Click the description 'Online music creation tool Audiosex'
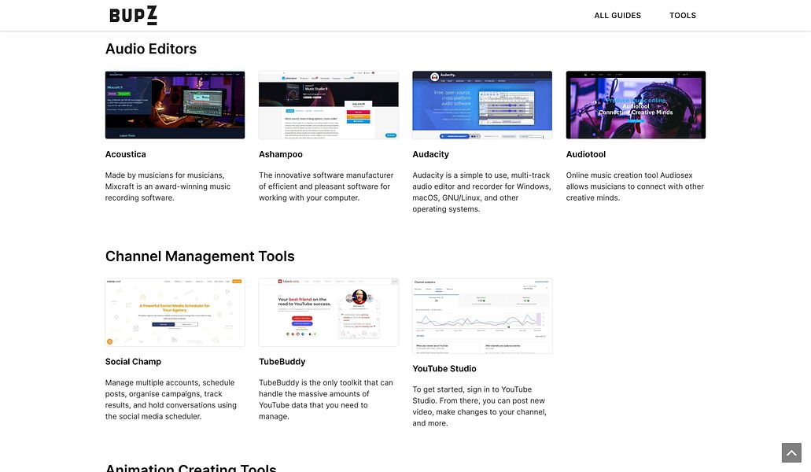The height and width of the screenshot is (472, 811). [635, 186]
